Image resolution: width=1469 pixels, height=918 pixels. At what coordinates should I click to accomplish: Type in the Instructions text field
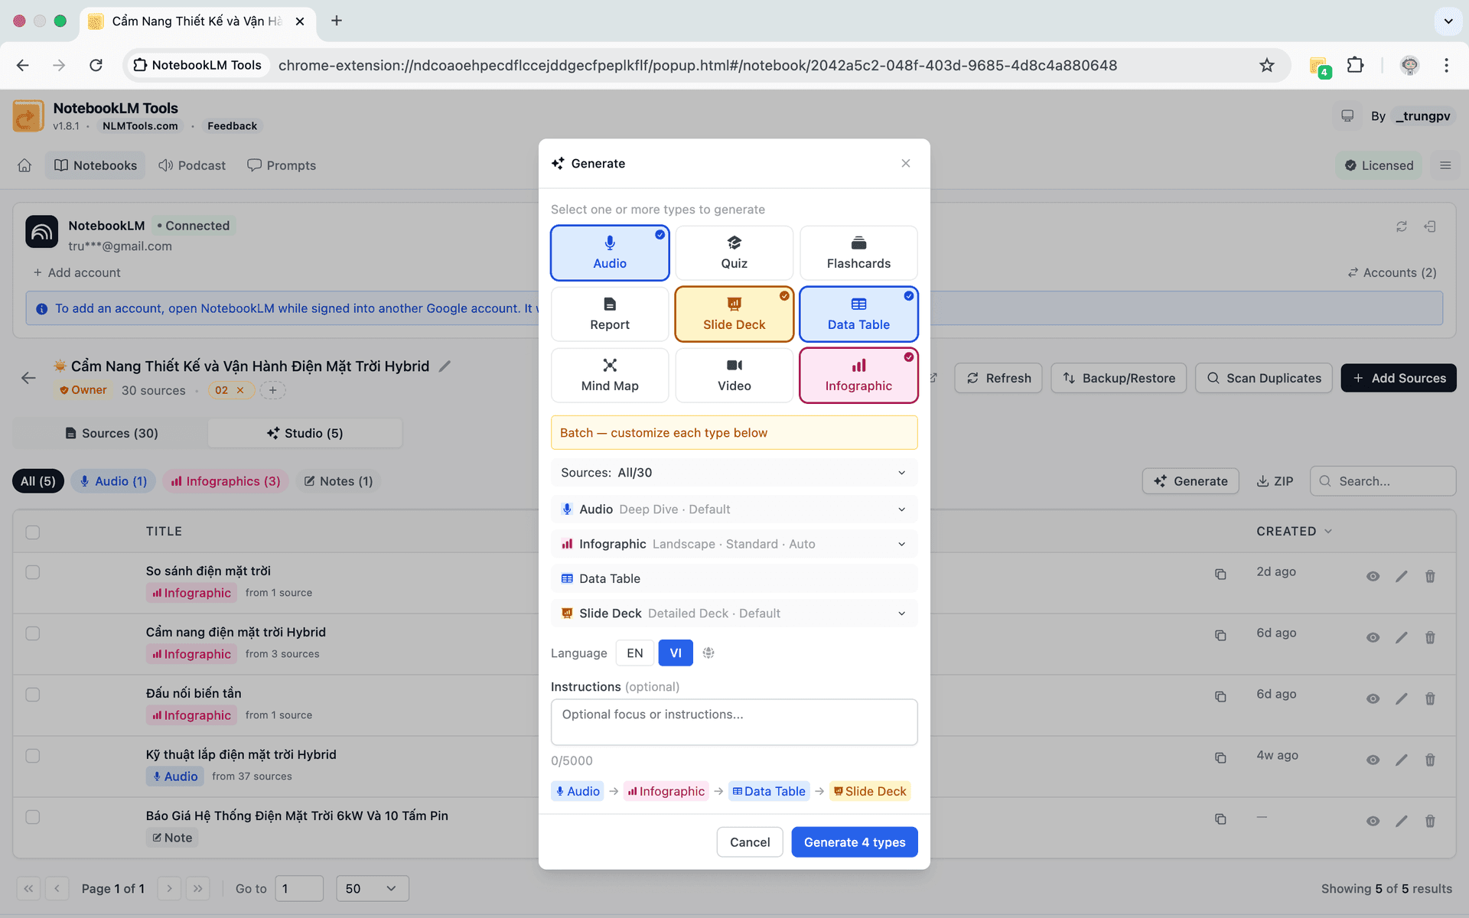coord(734,721)
